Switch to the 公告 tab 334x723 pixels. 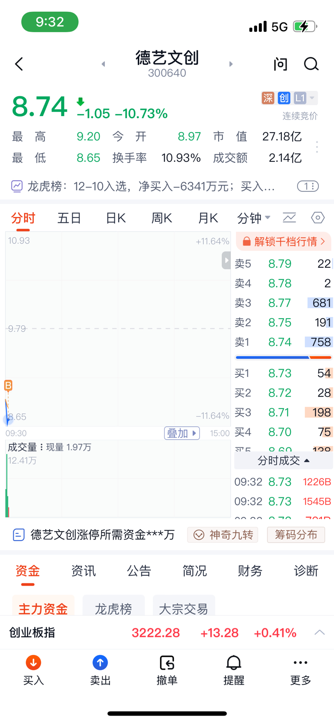pyautogui.click(x=139, y=570)
